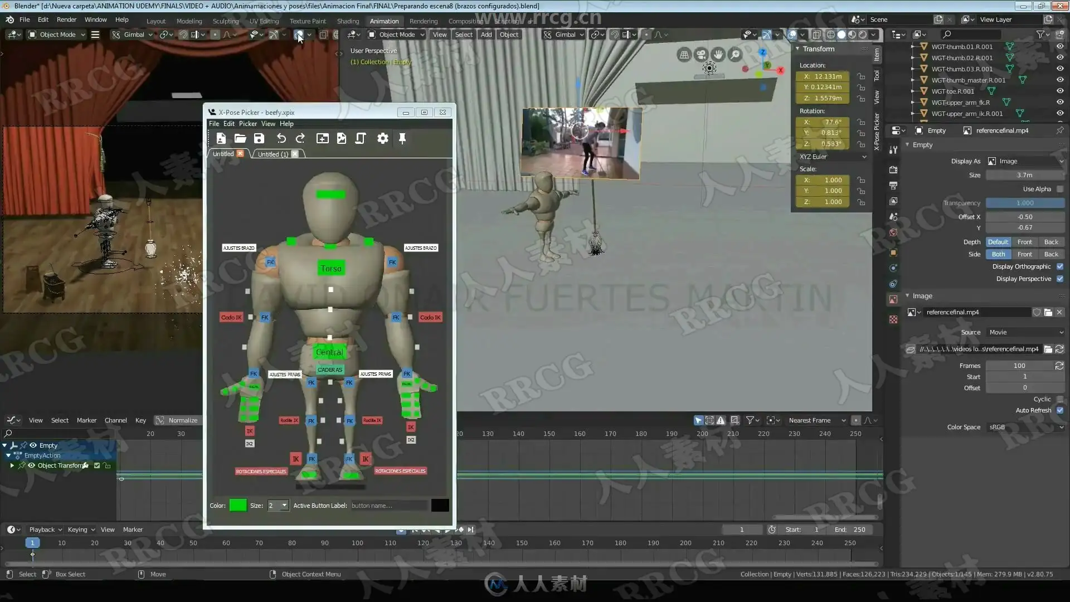Open the Picker menu in X-Pose Picker
Screen dimensions: 1070x602
(x=248, y=124)
